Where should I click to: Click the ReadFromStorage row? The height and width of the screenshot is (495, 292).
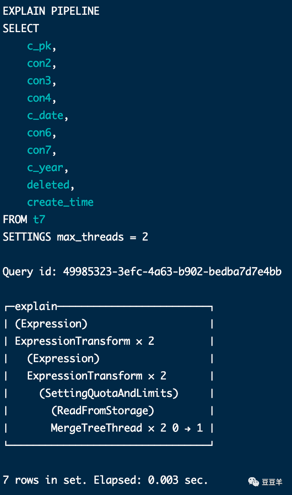103,411
